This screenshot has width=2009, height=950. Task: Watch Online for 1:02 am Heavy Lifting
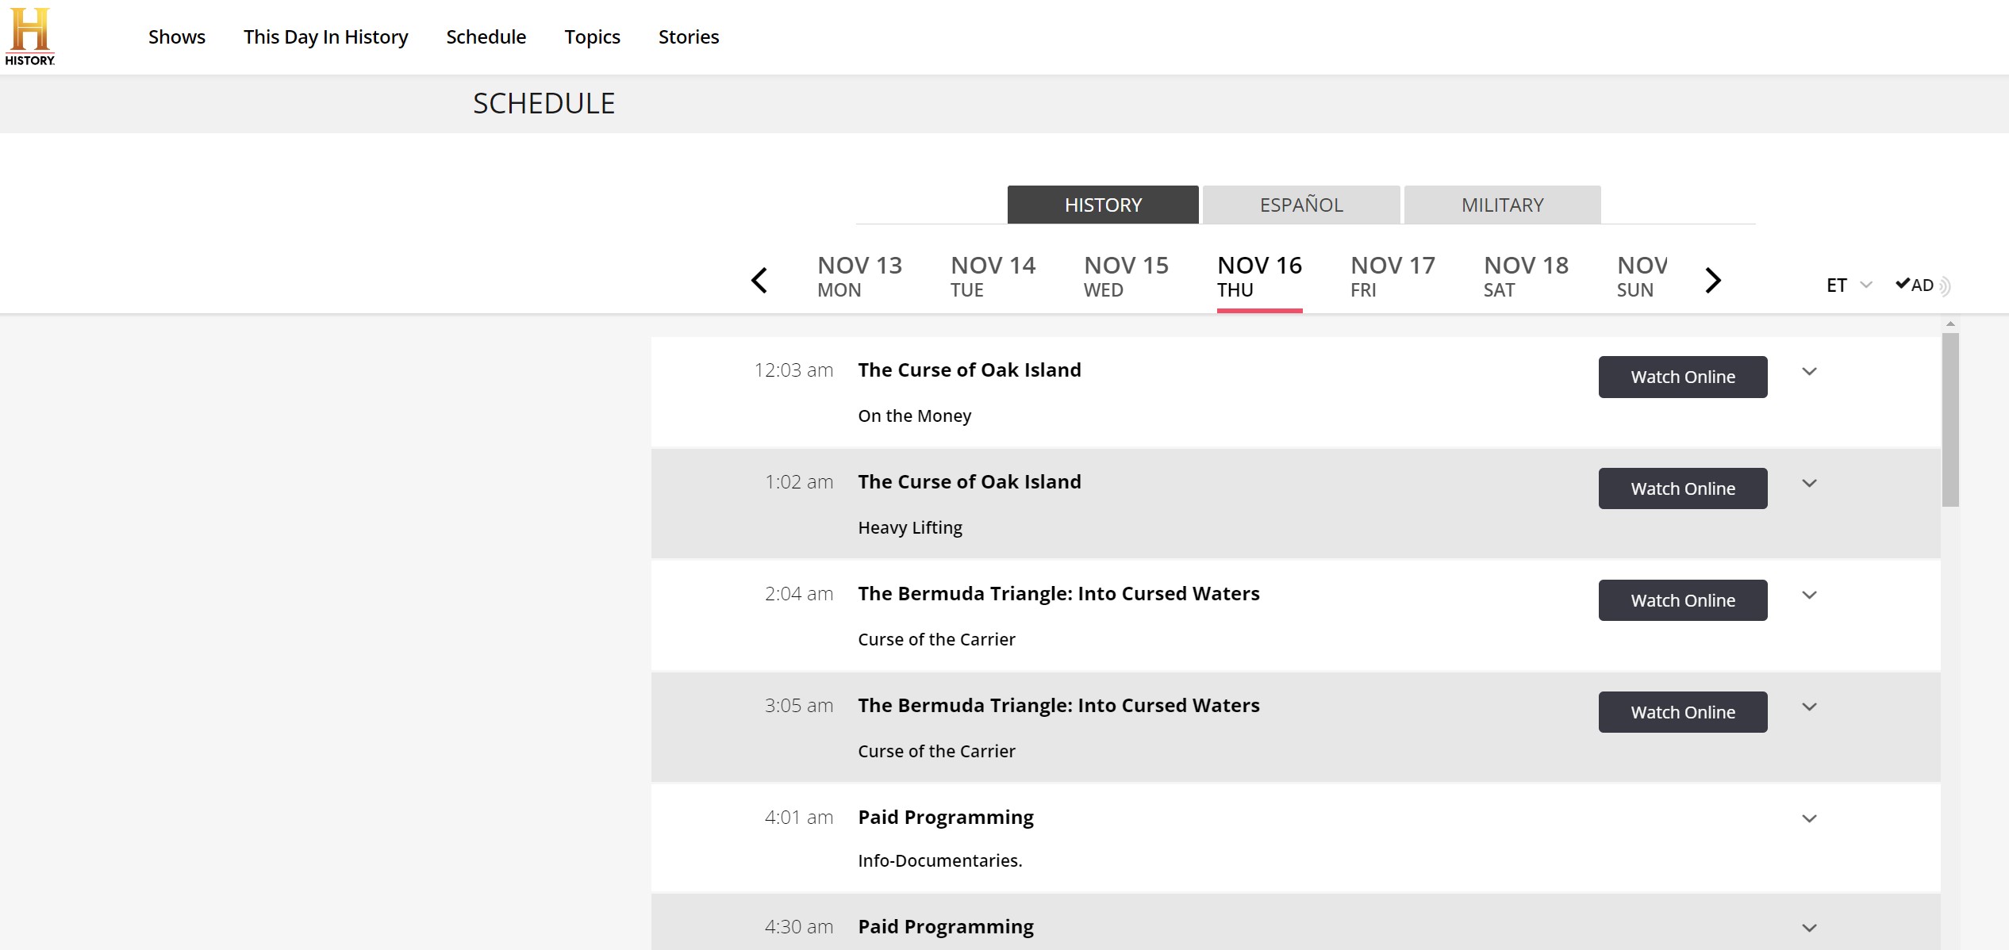tap(1683, 488)
